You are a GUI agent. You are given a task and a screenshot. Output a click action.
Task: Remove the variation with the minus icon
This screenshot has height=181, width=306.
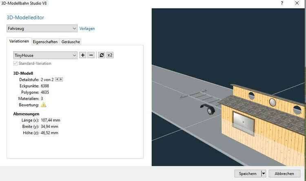click(x=91, y=55)
